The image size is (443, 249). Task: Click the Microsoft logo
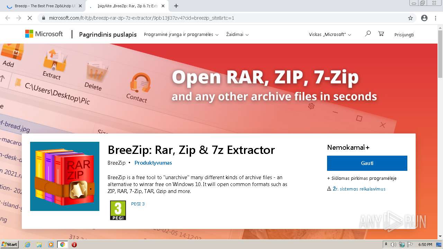coord(44,34)
